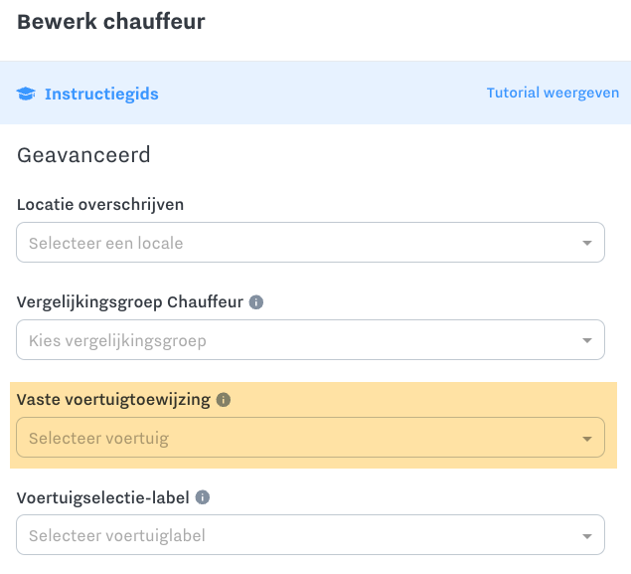This screenshot has height=574, width=631.
Task: Open the Selecteer voertuig dropdown
Action: click(310, 438)
